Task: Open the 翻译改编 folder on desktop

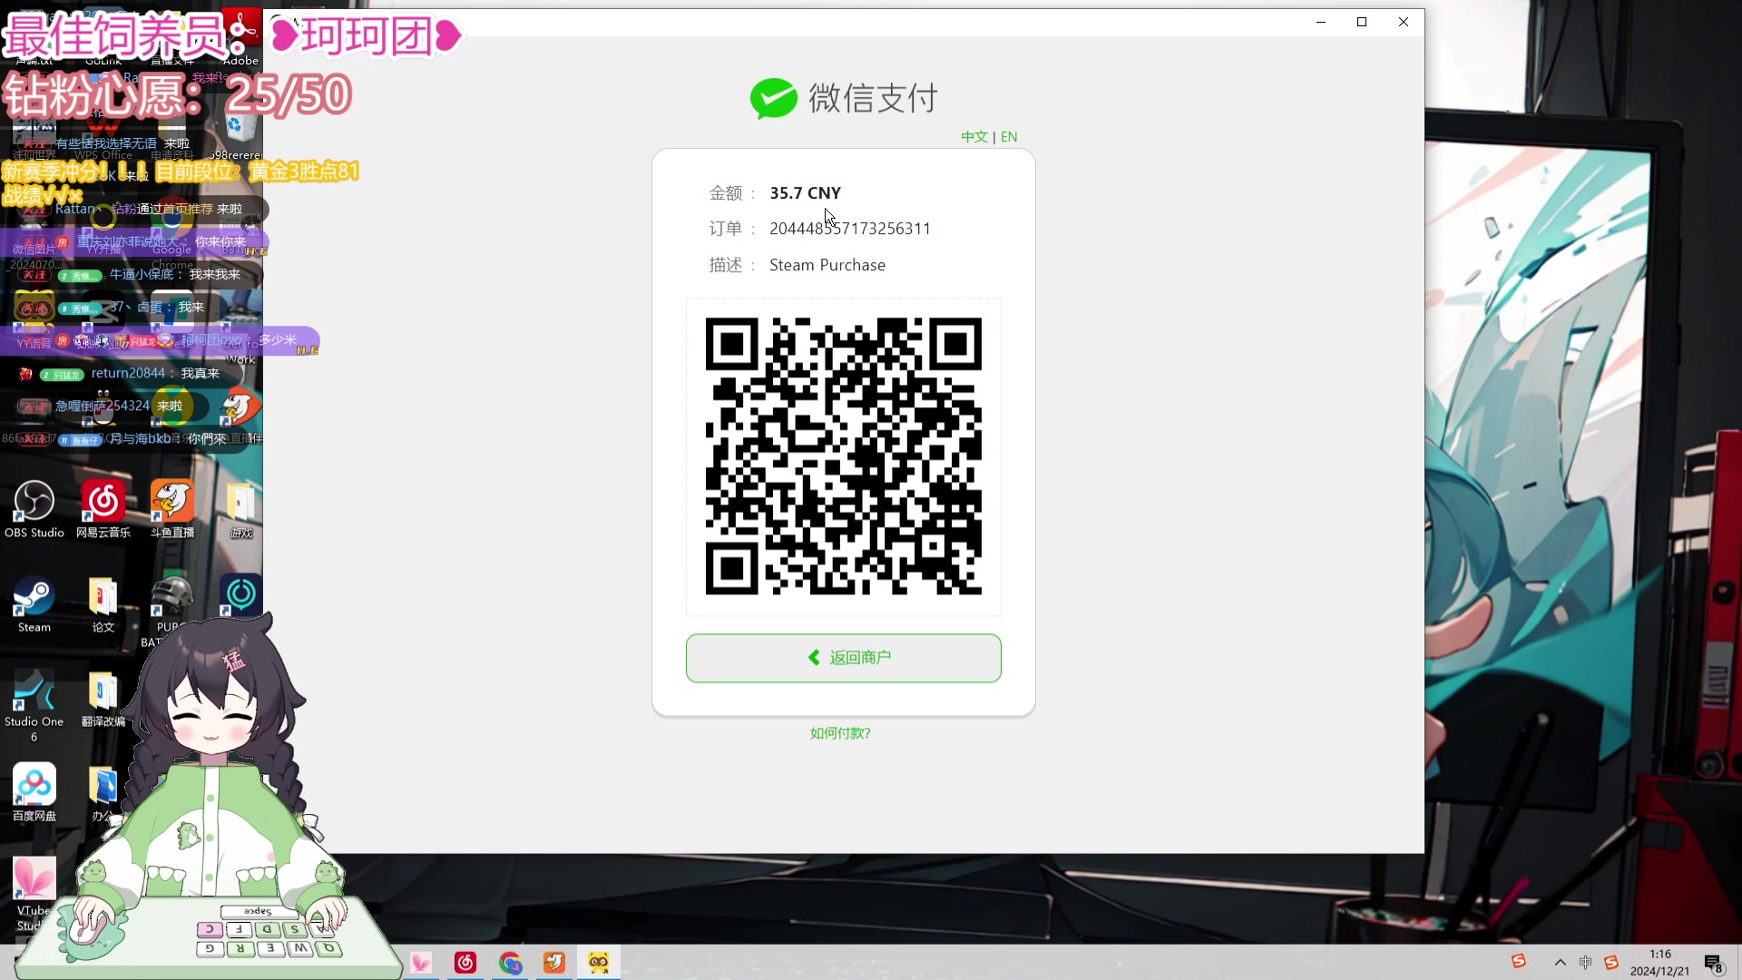Action: coord(103,701)
